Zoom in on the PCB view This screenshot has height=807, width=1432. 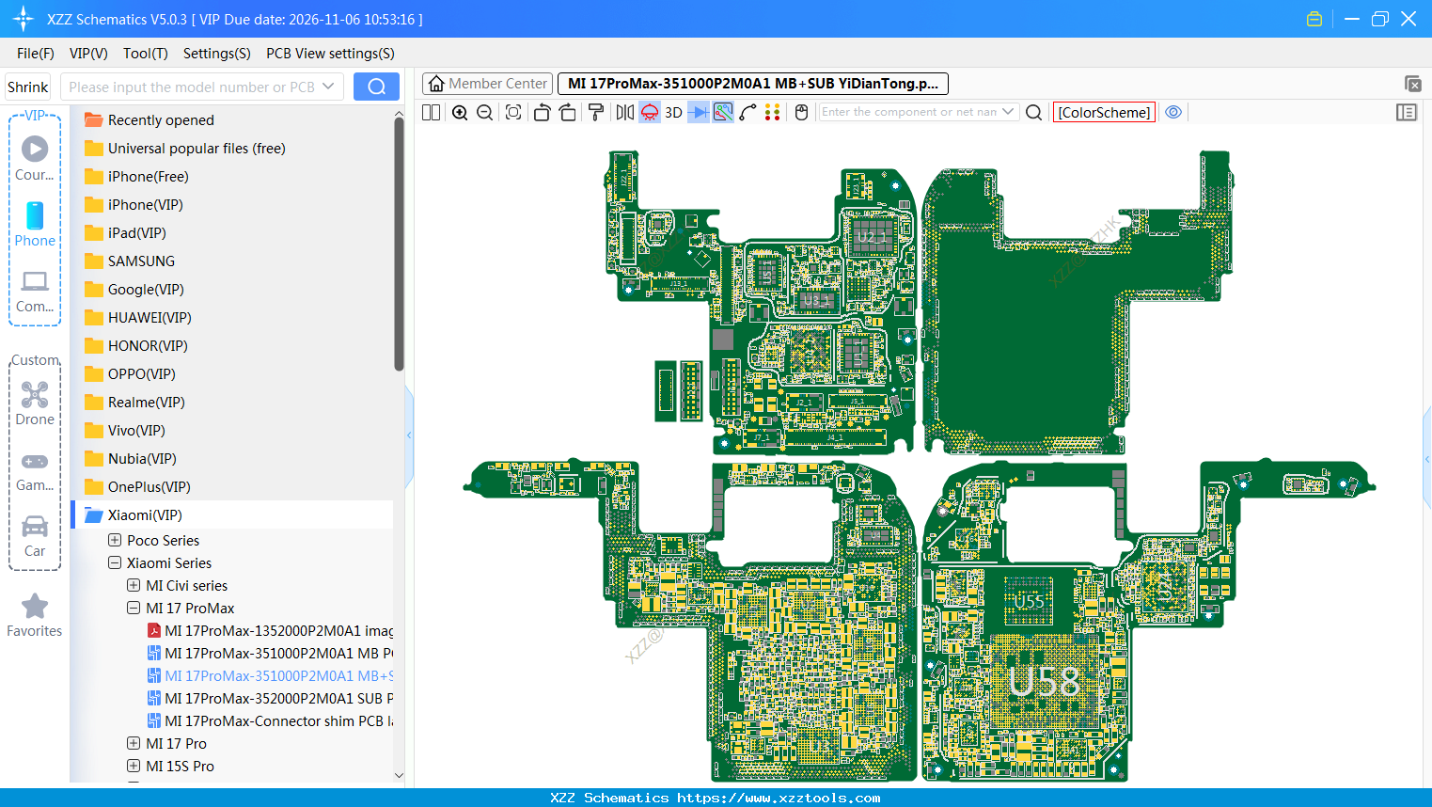click(460, 112)
